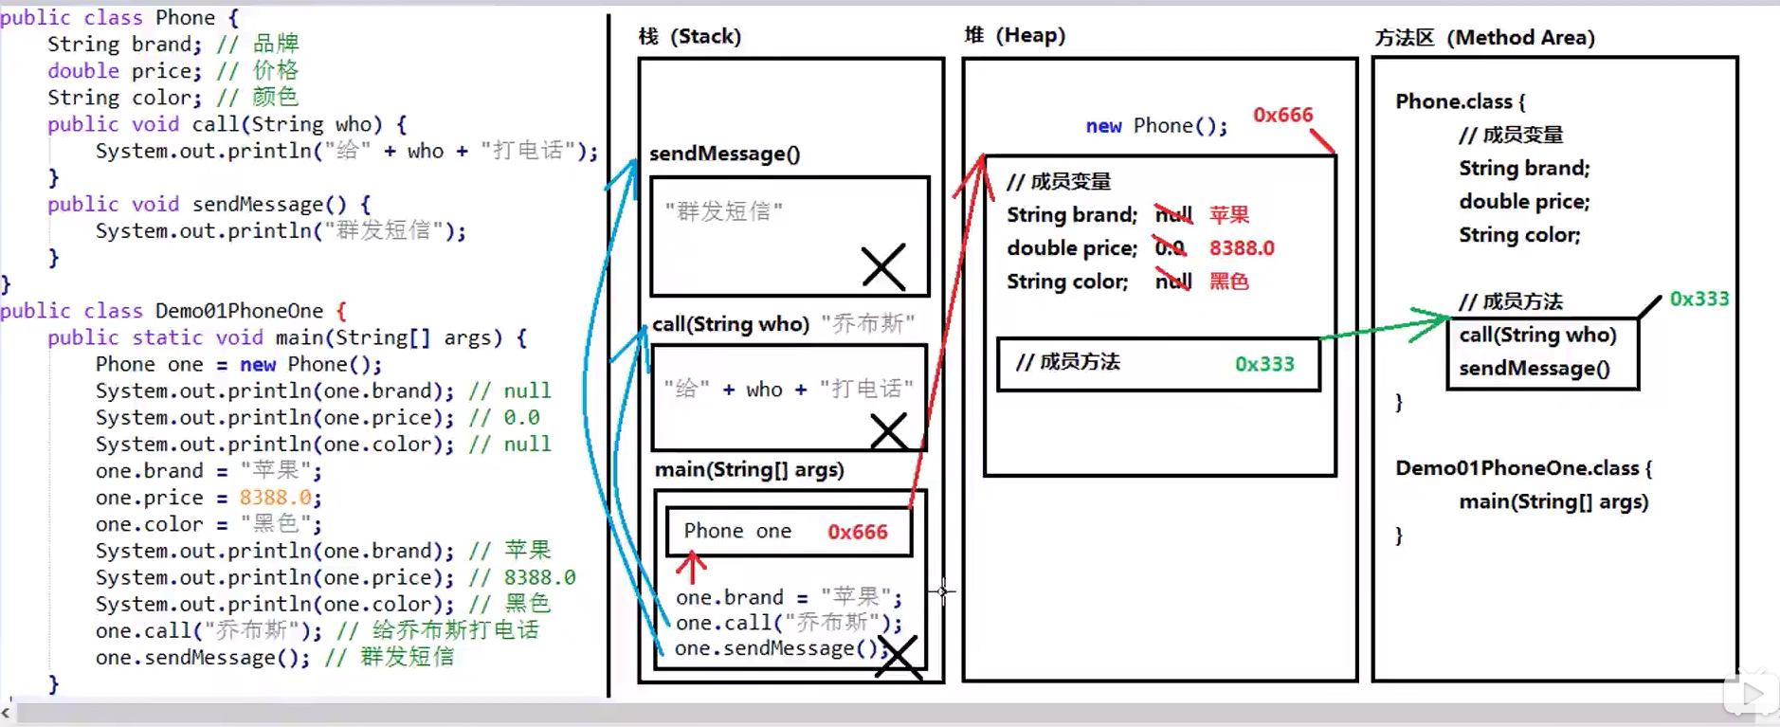
Task: Click the red upward arrow under Phone one
Action: tap(692, 566)
